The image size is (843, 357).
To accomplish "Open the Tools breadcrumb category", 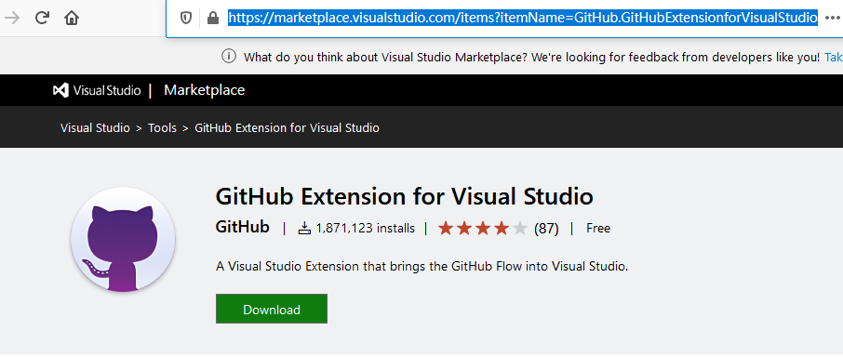I will [162, 127].
